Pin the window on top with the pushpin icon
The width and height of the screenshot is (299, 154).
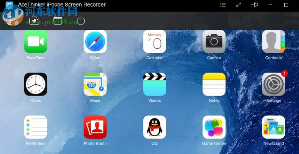coord(255,5)
